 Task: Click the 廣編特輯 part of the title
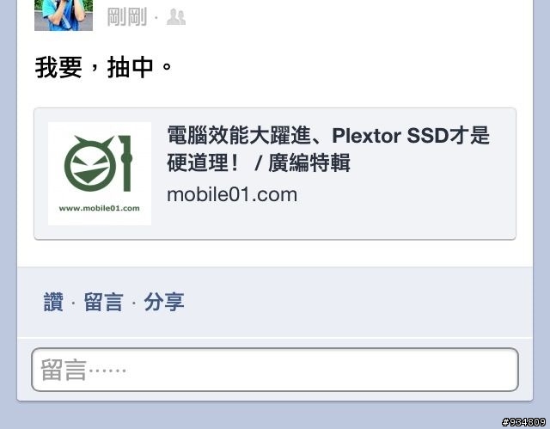pos(309,163)
